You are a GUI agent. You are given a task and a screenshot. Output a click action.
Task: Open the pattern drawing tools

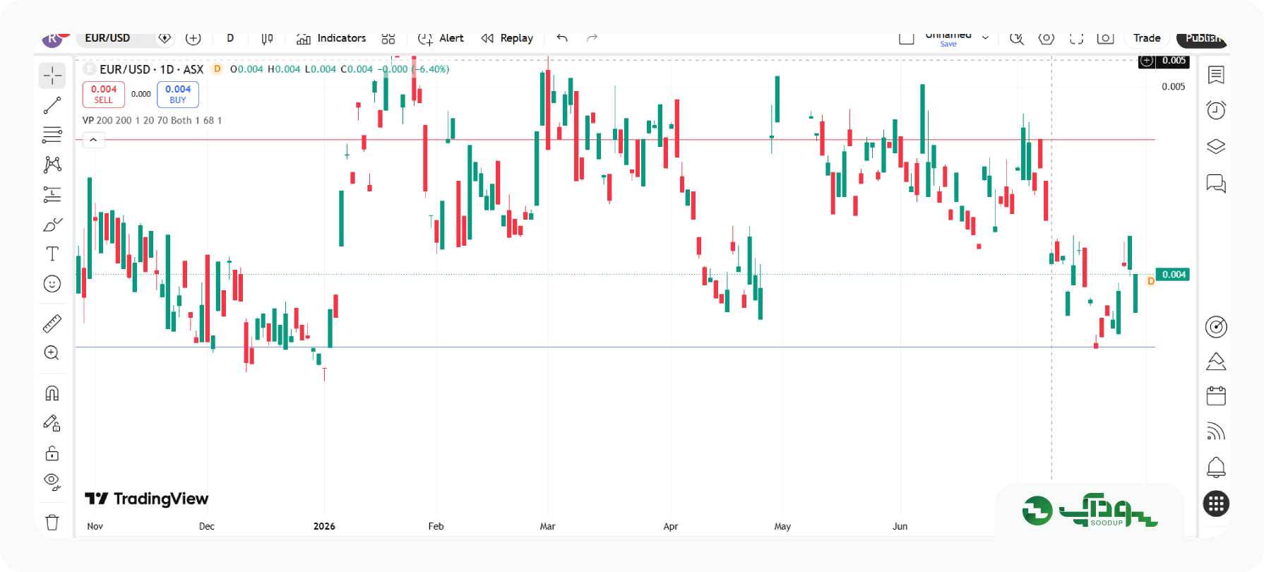(52, 165)
